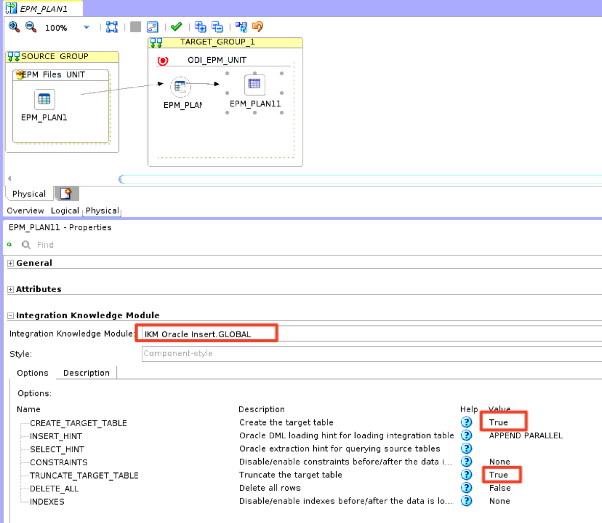Open the zoom percentage dropdown arrow
This screenshot has height=523, width=602.
tap(86, 27)
